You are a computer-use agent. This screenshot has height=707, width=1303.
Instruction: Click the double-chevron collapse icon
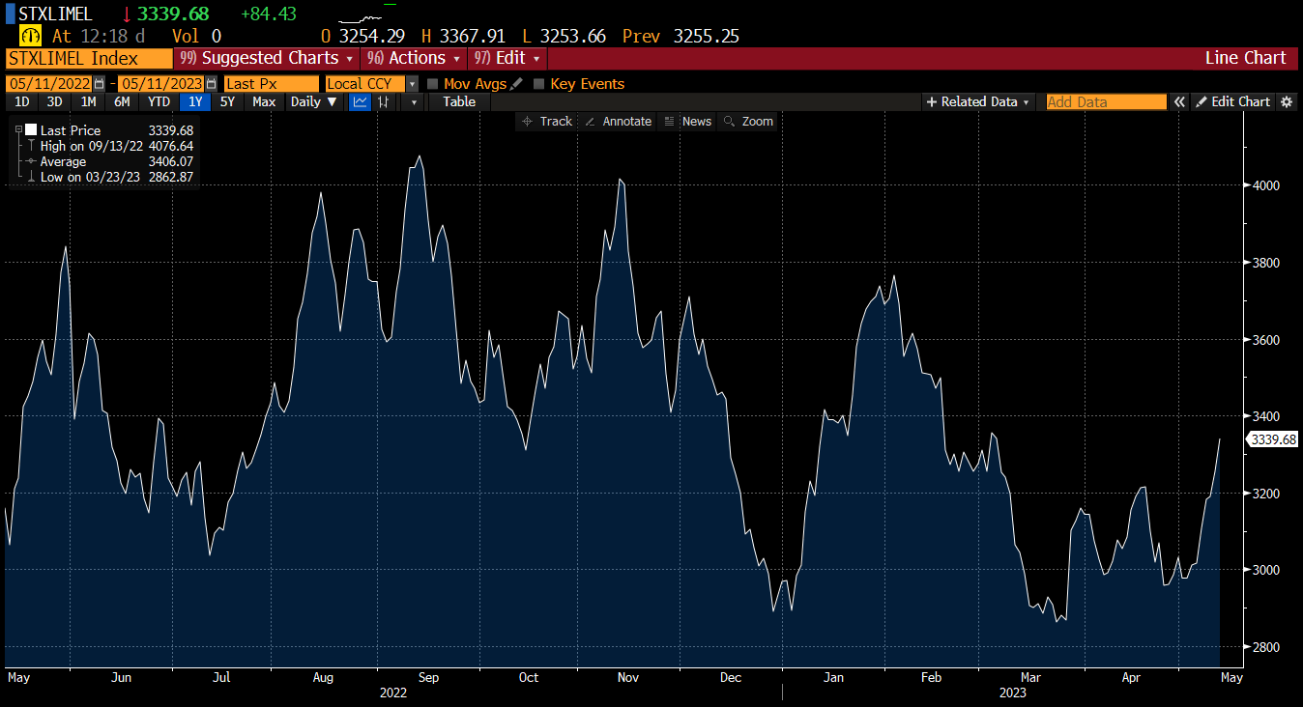click(x=1179, y=101)
